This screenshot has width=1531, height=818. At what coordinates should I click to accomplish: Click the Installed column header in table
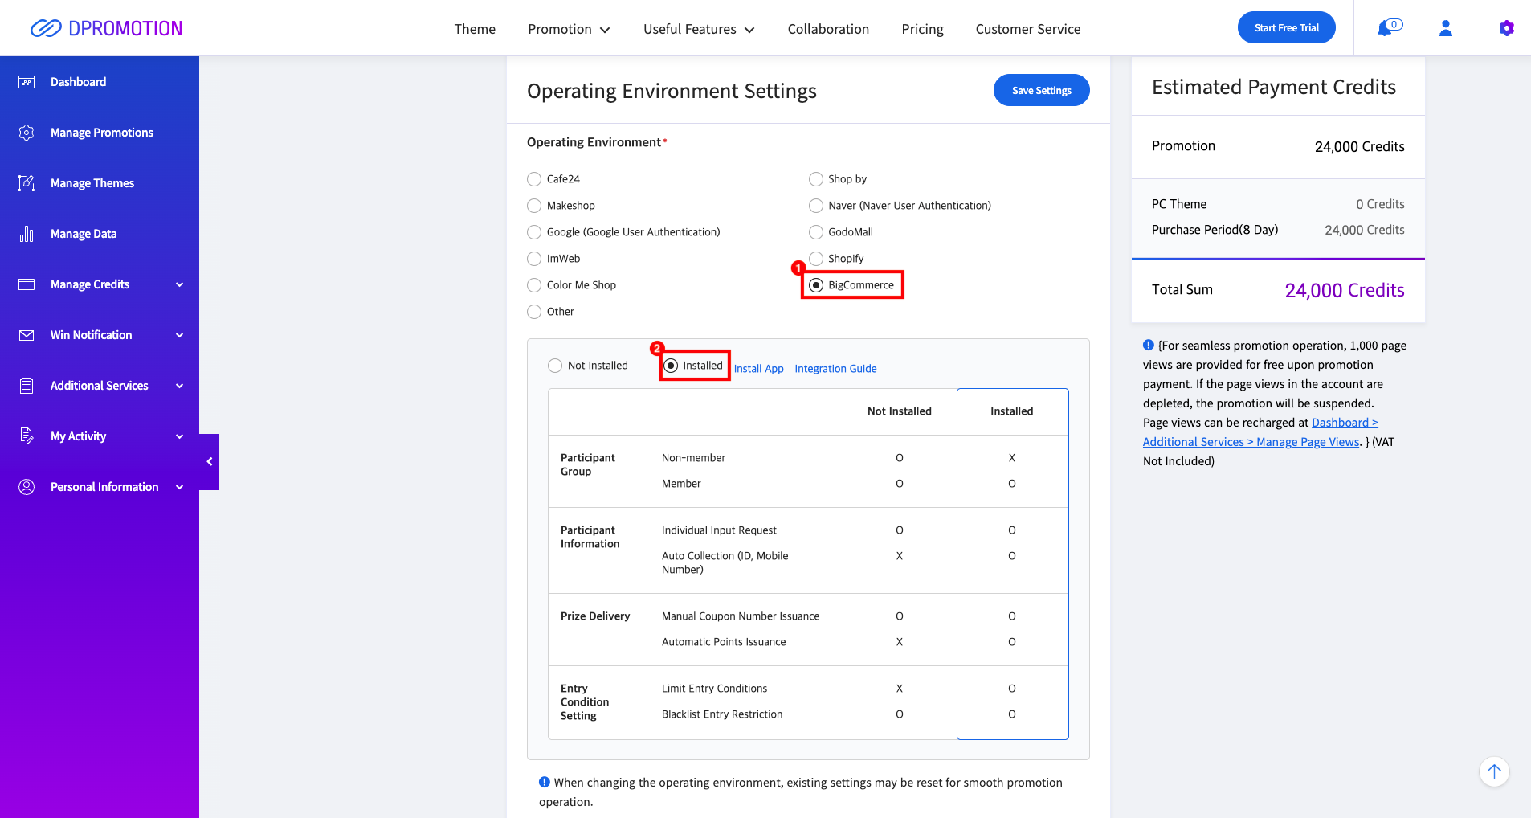click(1011, 411)
